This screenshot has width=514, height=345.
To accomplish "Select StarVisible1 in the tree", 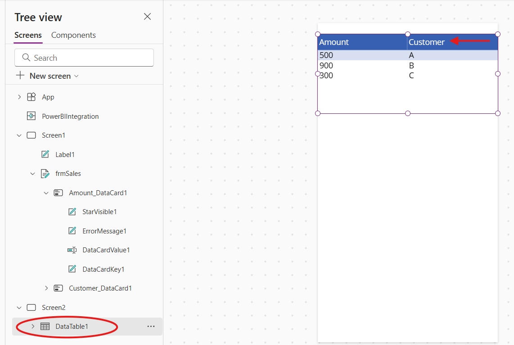I will (99, 212).
